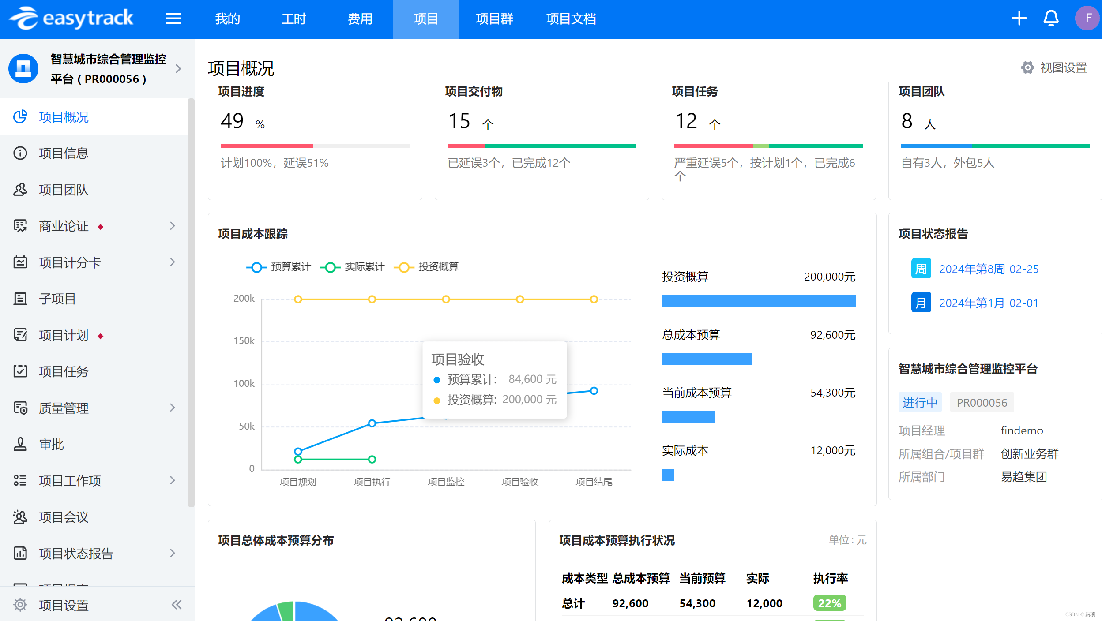The image size is (1102, 621).
Task: Toggle the hamburger menu icon
Action: 173,19
